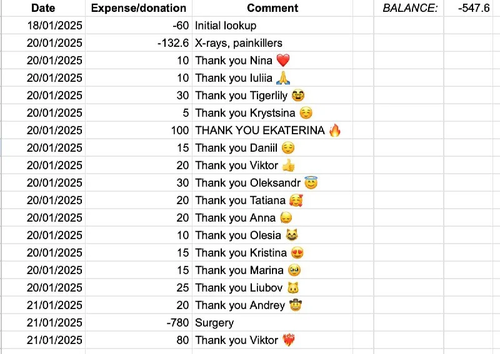This screenshot has width=500, height=354.
Task: Click the thumbs up emoji after Viktor
Action: (288, 165)
